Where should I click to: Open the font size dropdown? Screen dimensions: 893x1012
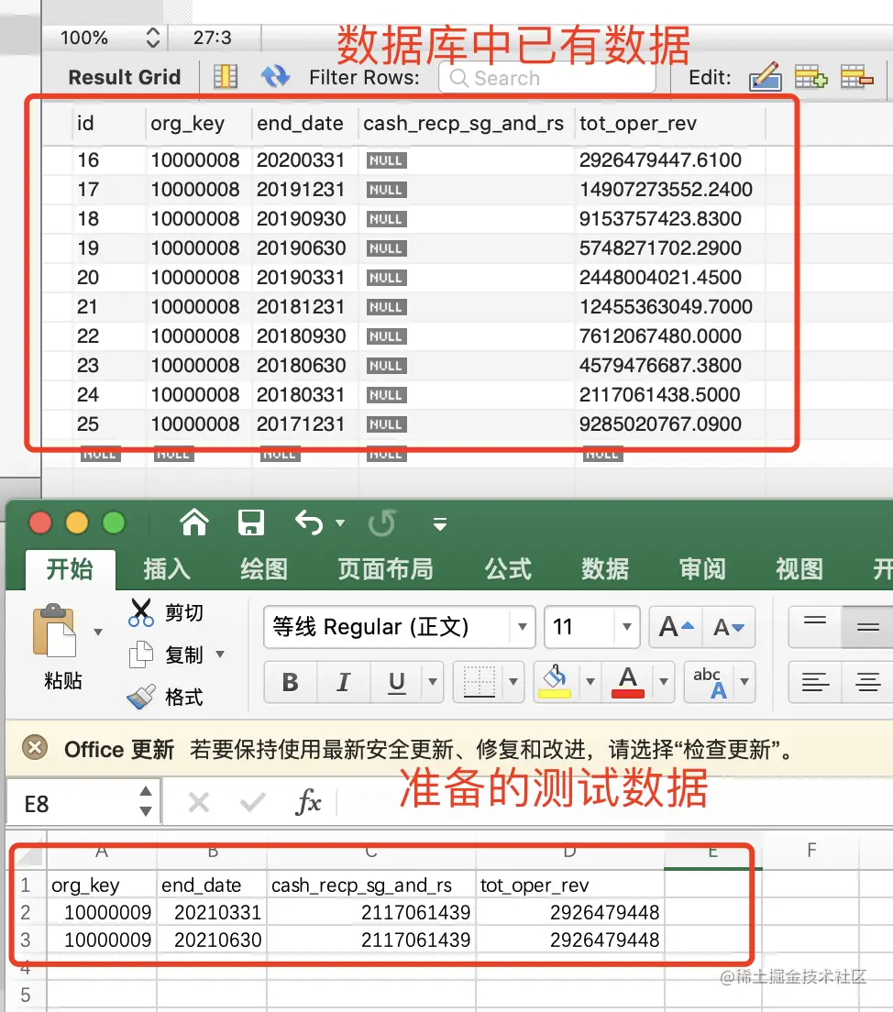click(x=626, y=627)
